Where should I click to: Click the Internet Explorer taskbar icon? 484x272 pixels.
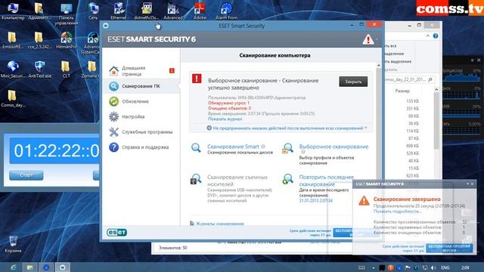pyautogui.click(x=14, y=267)
